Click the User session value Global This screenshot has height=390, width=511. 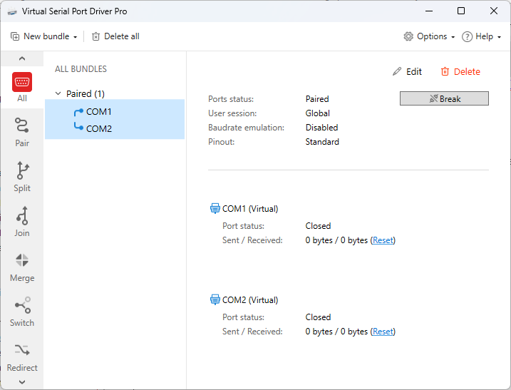coord(317,113)
